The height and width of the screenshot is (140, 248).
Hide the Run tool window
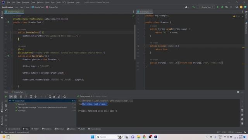242,92
